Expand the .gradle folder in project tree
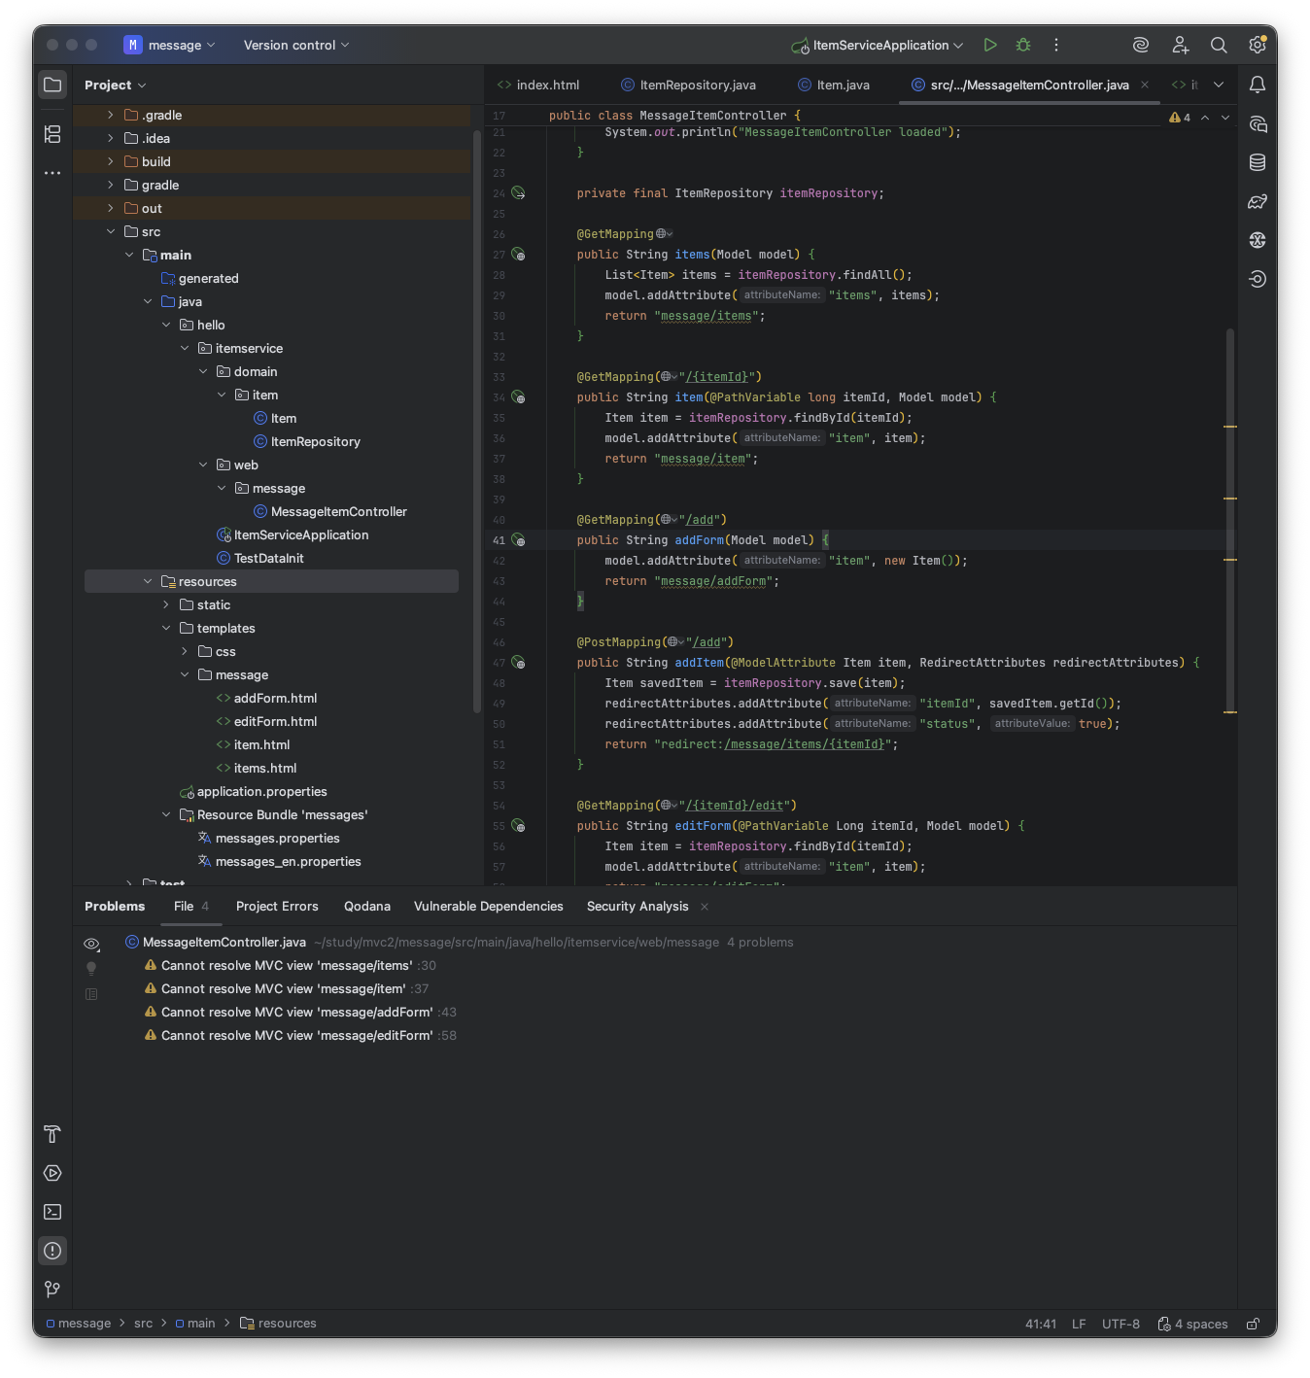 (111, 115)
